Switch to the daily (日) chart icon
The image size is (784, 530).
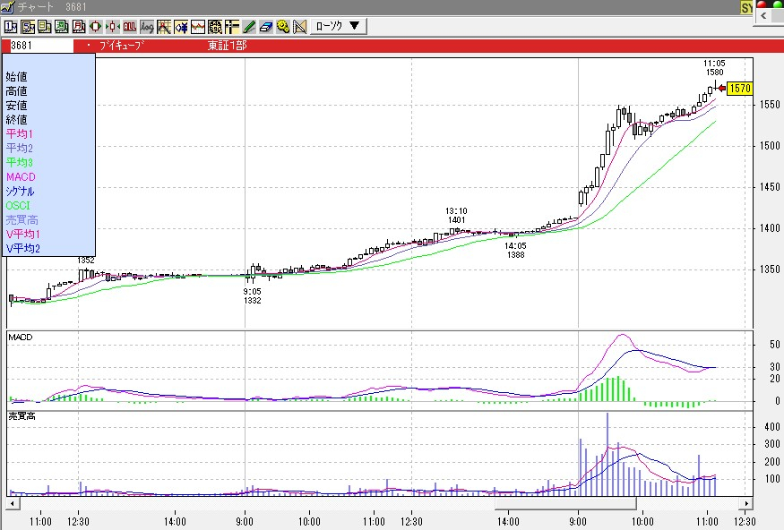click(x=44, y=26)
